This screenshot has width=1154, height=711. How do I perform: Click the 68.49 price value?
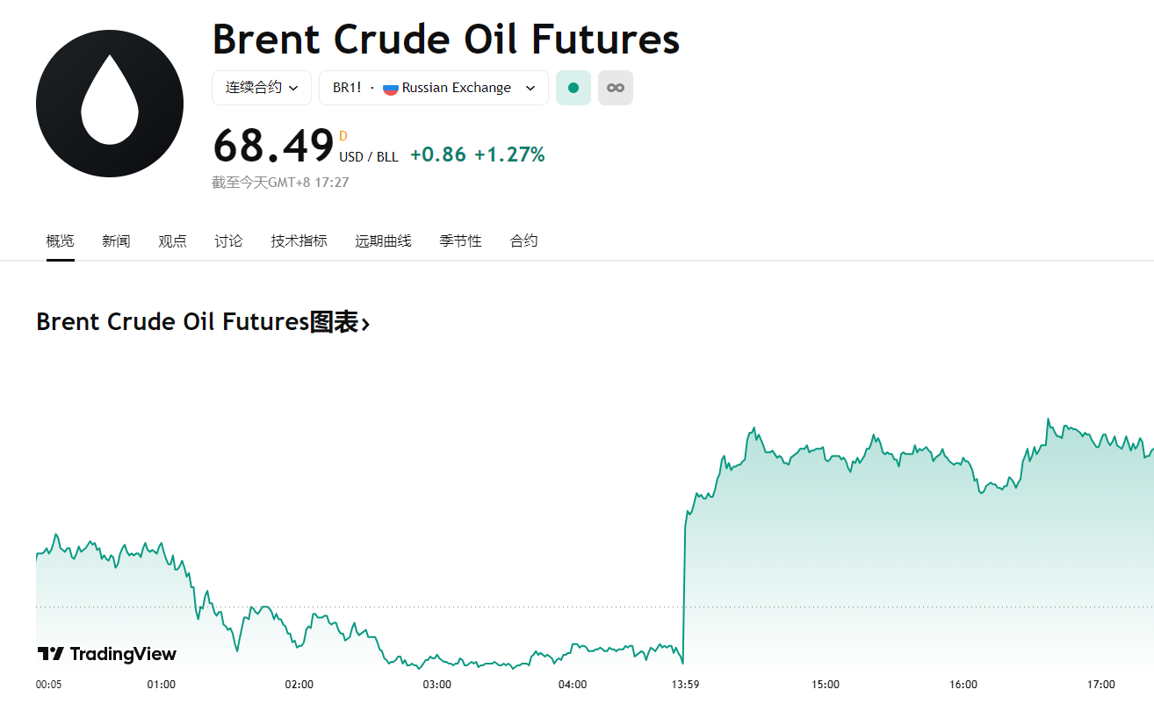[x=273, y=146]
